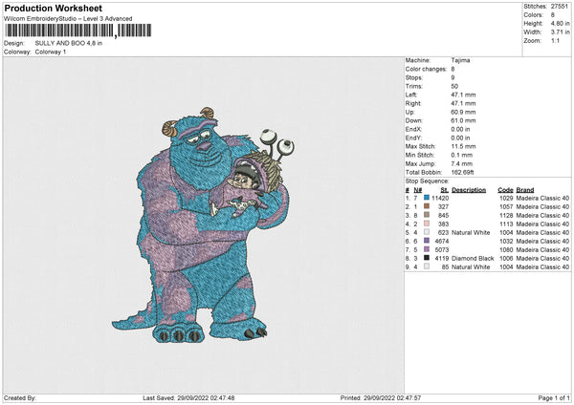Click Total Bobbin value '162.69ft'
The width and height of the screenshot is (574, 405).
(x=462, y=172)
